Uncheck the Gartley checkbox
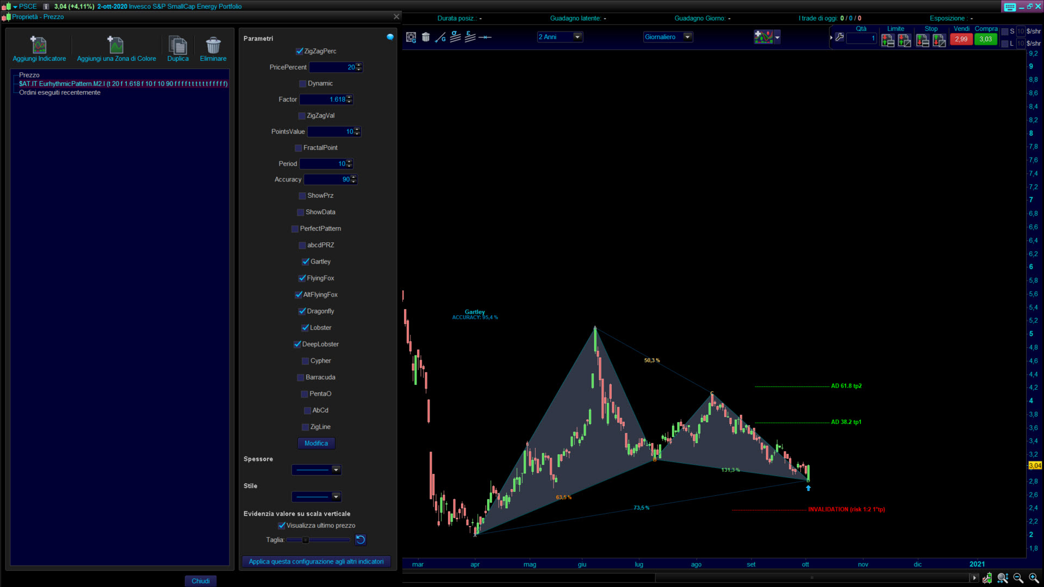 tap(306, 261)
